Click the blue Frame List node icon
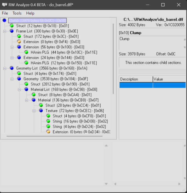The image size is (187, 193). 12,31
